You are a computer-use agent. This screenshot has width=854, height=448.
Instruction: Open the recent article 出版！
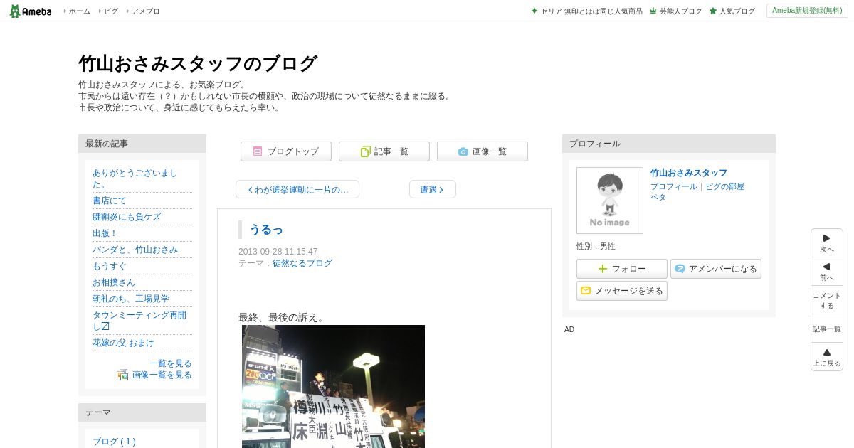coord(105,233)
